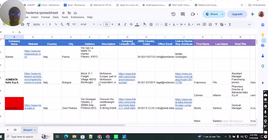Apply strikethrough formatting
This screenshot has width=268, height=140.
(x=131, y=24)
